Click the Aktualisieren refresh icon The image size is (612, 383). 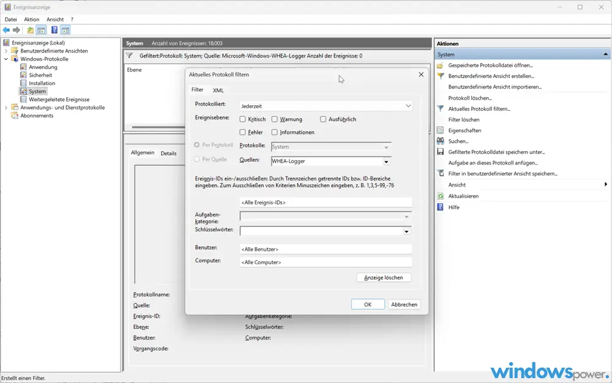(440, 196)
